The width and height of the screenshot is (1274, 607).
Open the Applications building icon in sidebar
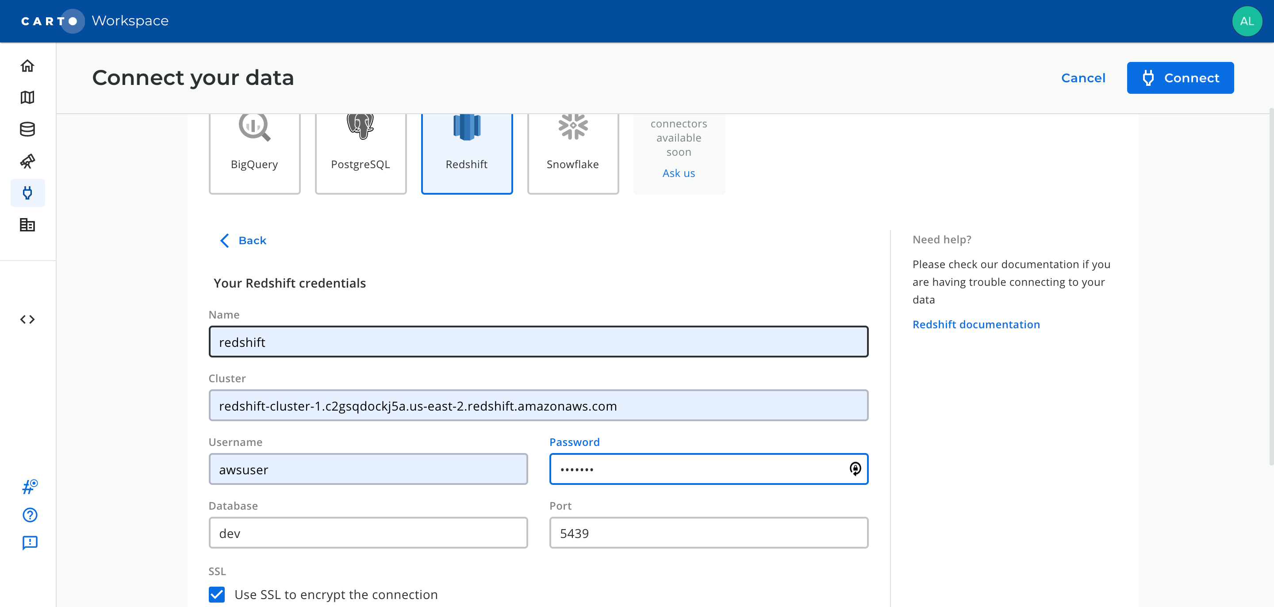pyautogui.click(x=27, y=225)
